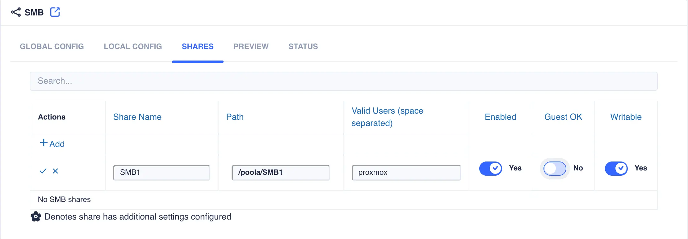Select the Preview tab
Viewport: 688px width, 239px height.
click(251, 46)
